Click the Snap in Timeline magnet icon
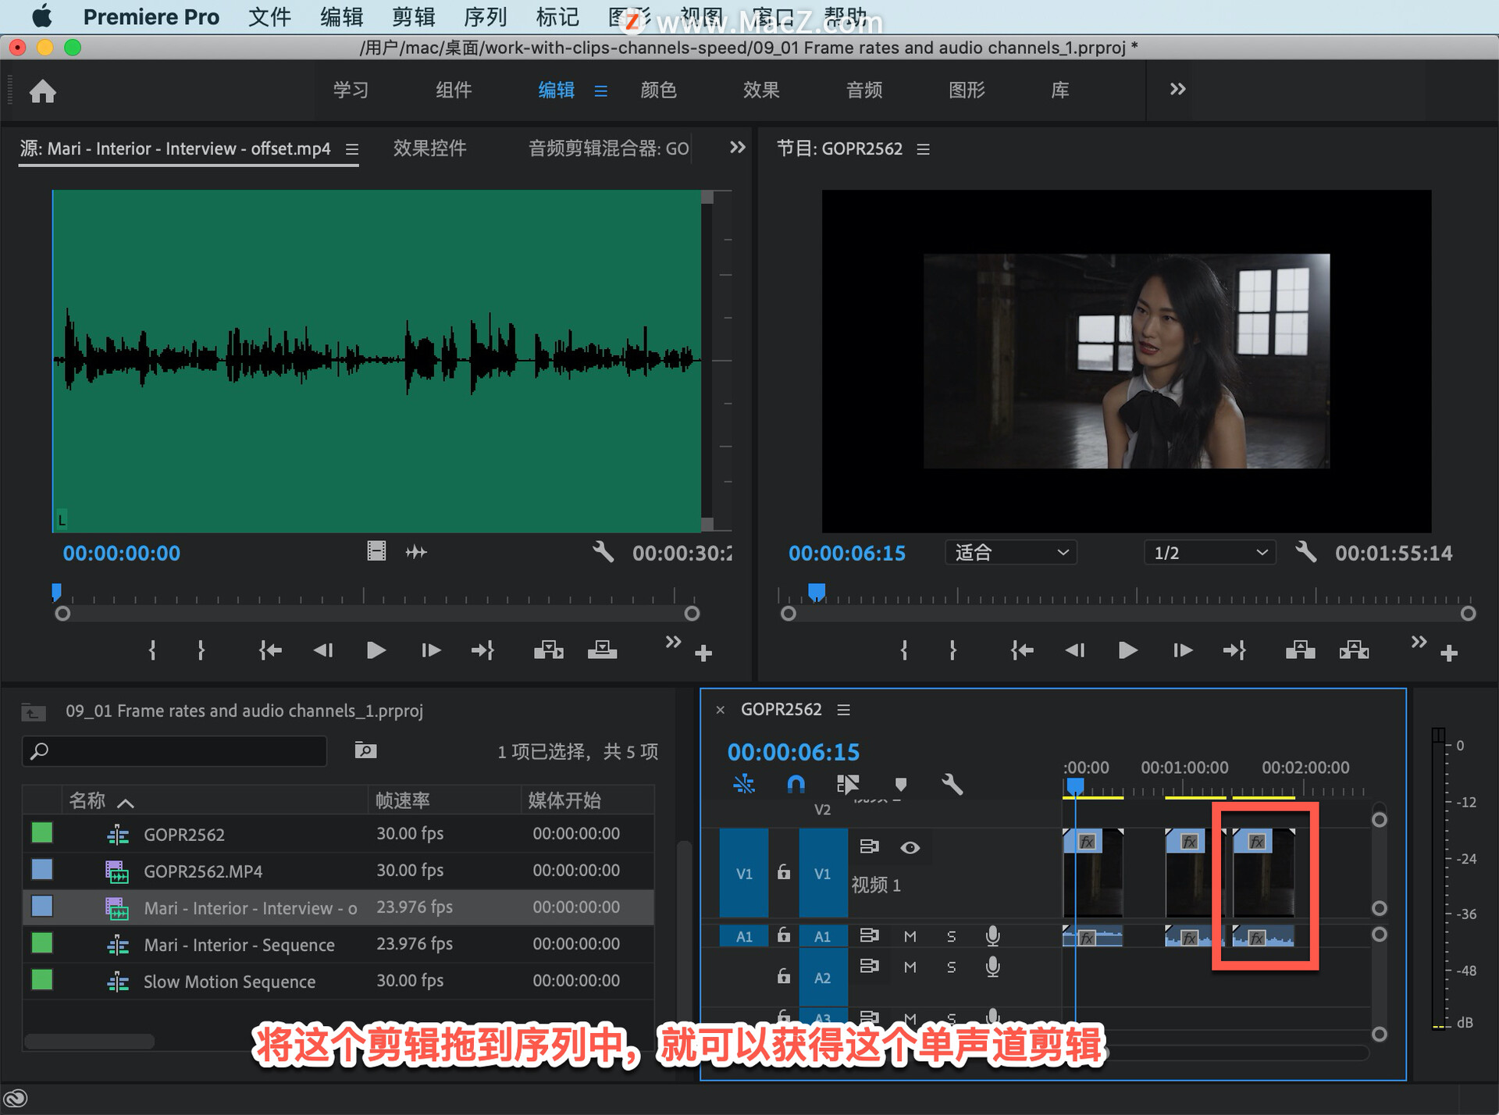Viewport: 1499px width, 1115px height. (x=796, y=784)
